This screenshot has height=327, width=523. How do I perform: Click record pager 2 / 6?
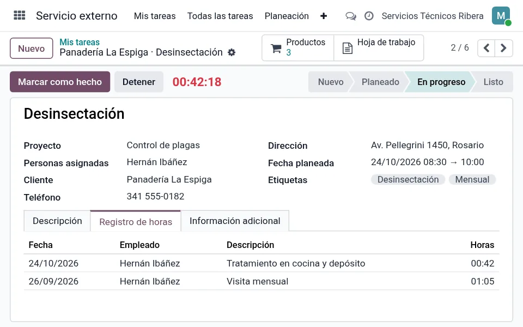460,48
